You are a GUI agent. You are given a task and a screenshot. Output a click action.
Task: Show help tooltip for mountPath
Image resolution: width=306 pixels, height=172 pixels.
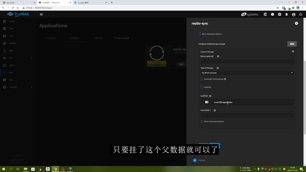click(215, 110)
